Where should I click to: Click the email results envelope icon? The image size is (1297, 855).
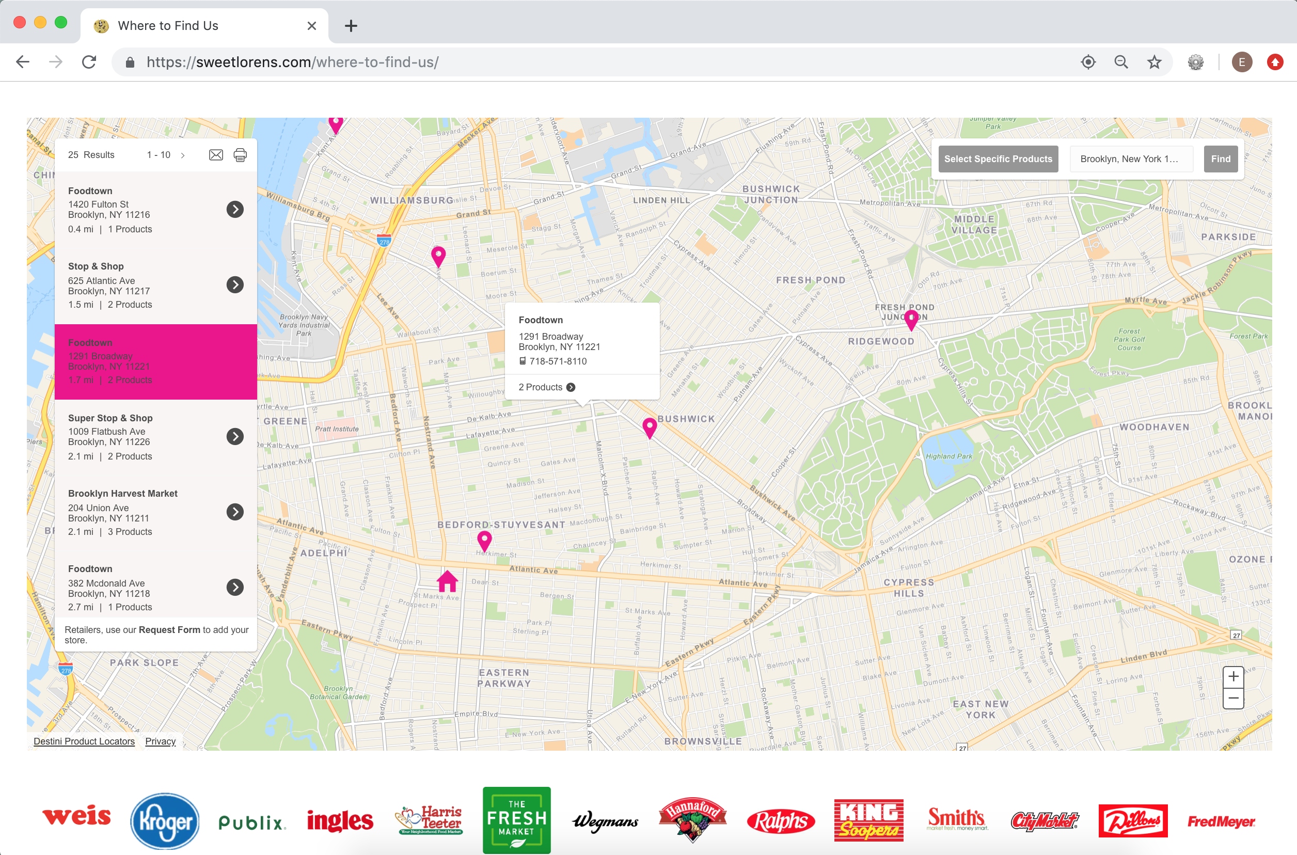point(216,155)
